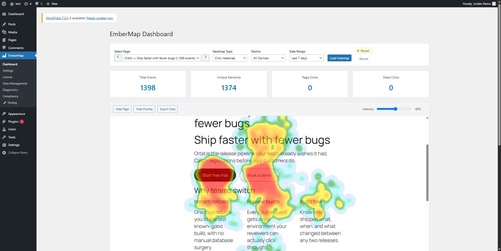The height and width of the screenshot is (251, 501).
Task: Click Book a demo in the preview
Action: point(259,175)
